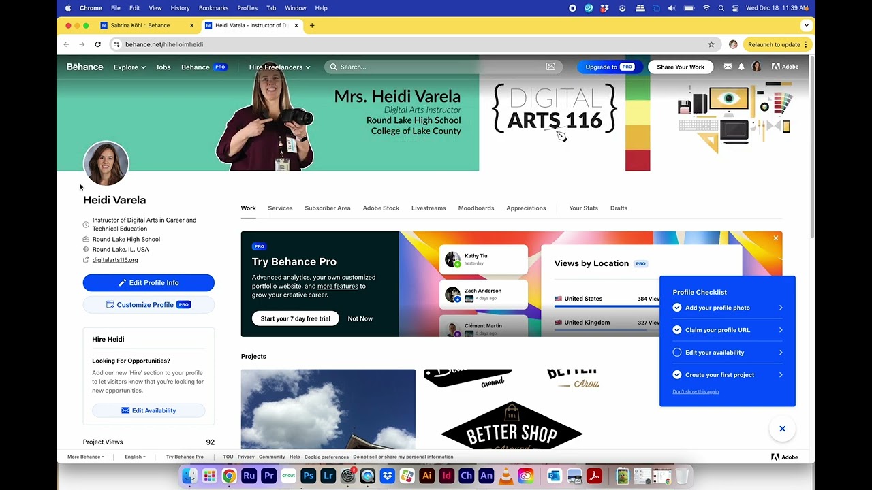Click the image search icon in search bar
This screenshot has width=872, height=490.
coord(550,67)
